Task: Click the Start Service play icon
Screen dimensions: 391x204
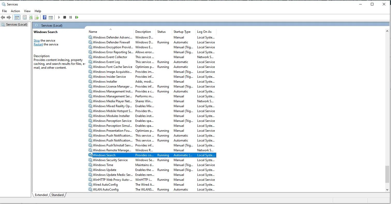Action: pyautogui.click(x=59, y=17)
